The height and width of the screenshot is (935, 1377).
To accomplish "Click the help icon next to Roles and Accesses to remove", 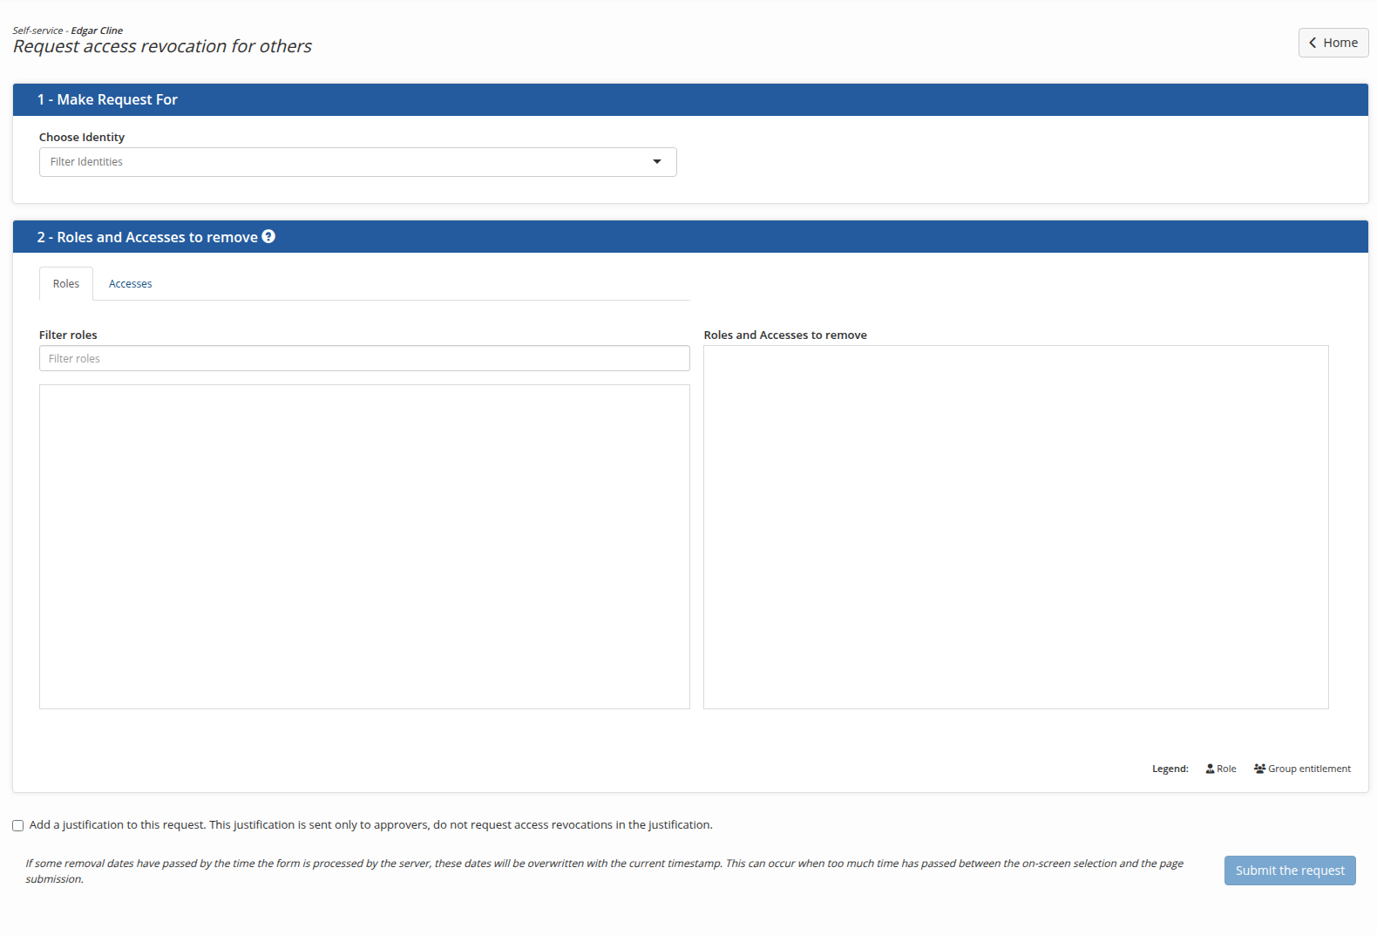I will [268, 236].
